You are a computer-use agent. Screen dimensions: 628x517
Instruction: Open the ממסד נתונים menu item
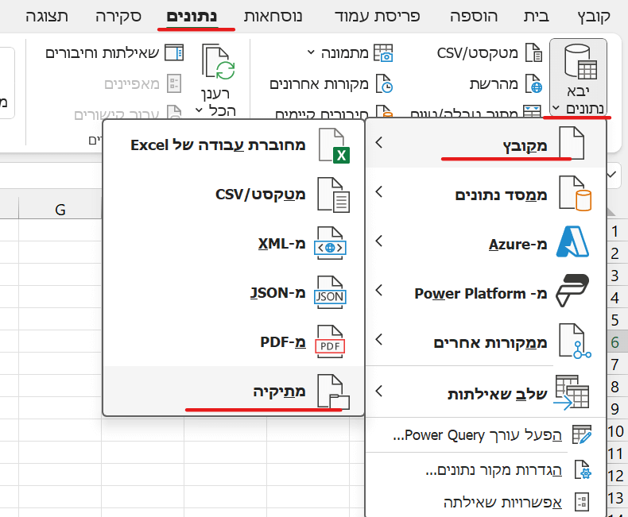(x=486, y=192)
